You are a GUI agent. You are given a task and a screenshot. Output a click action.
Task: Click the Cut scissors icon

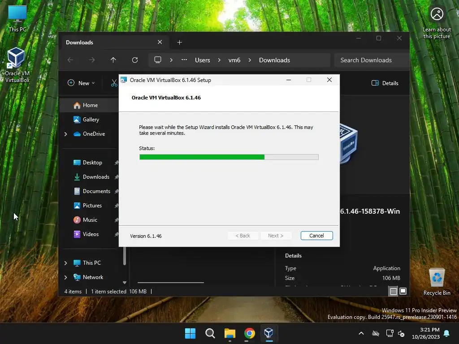pos(114,83)
